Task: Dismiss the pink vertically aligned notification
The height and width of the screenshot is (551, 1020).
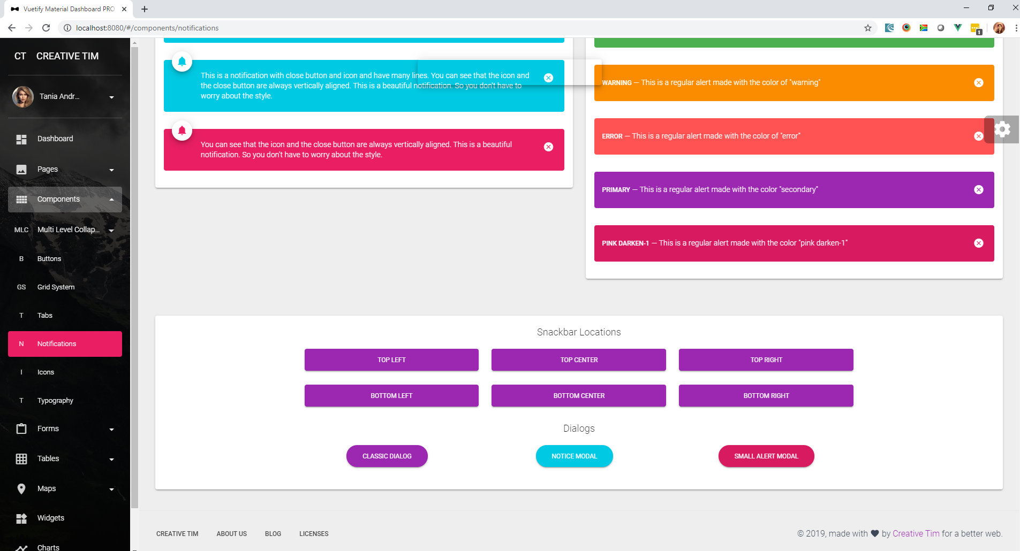Action: [548, 147]
